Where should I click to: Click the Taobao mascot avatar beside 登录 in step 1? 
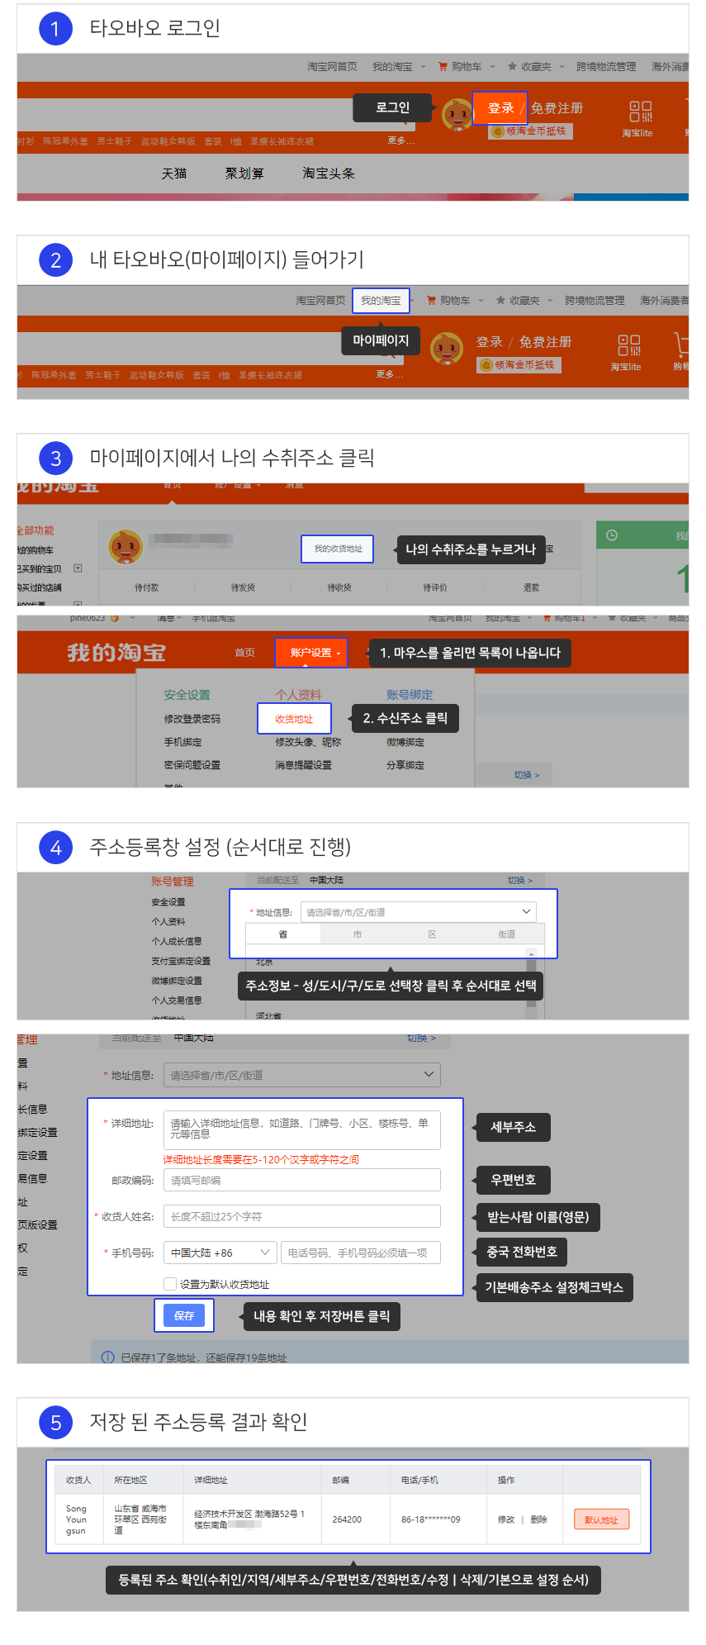point(457,114)
